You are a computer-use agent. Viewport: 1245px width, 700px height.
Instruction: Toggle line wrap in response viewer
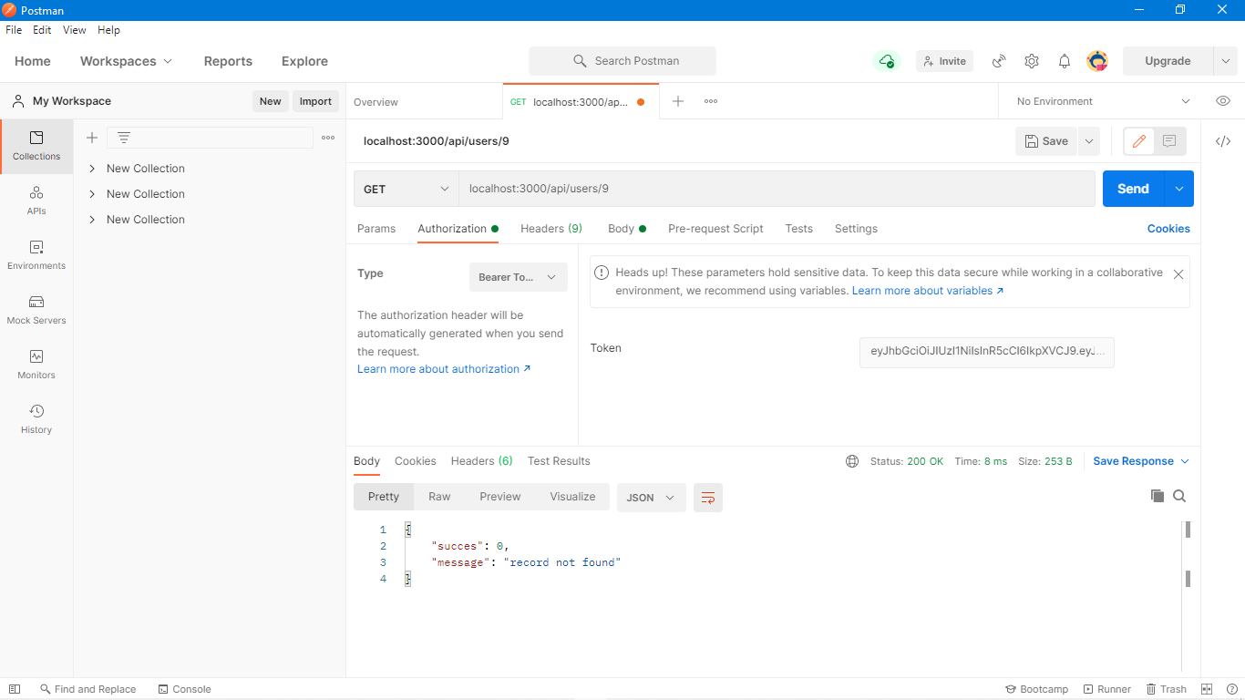coord(708,498)
